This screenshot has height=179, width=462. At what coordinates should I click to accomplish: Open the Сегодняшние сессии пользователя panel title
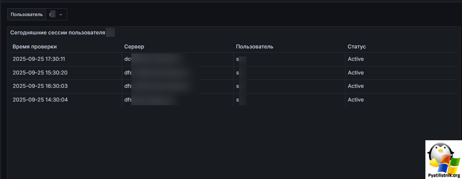(x=58, y=32)
